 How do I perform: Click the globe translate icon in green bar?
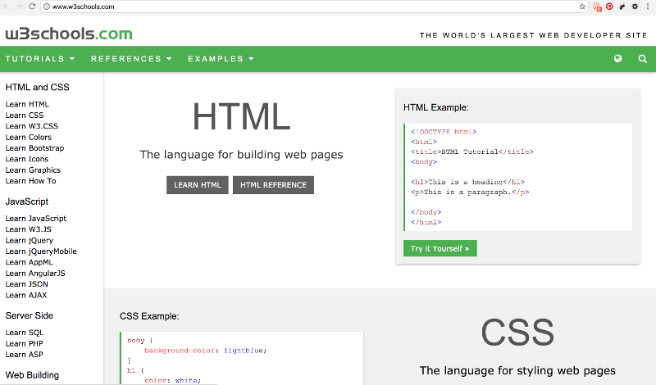point(617,59)
